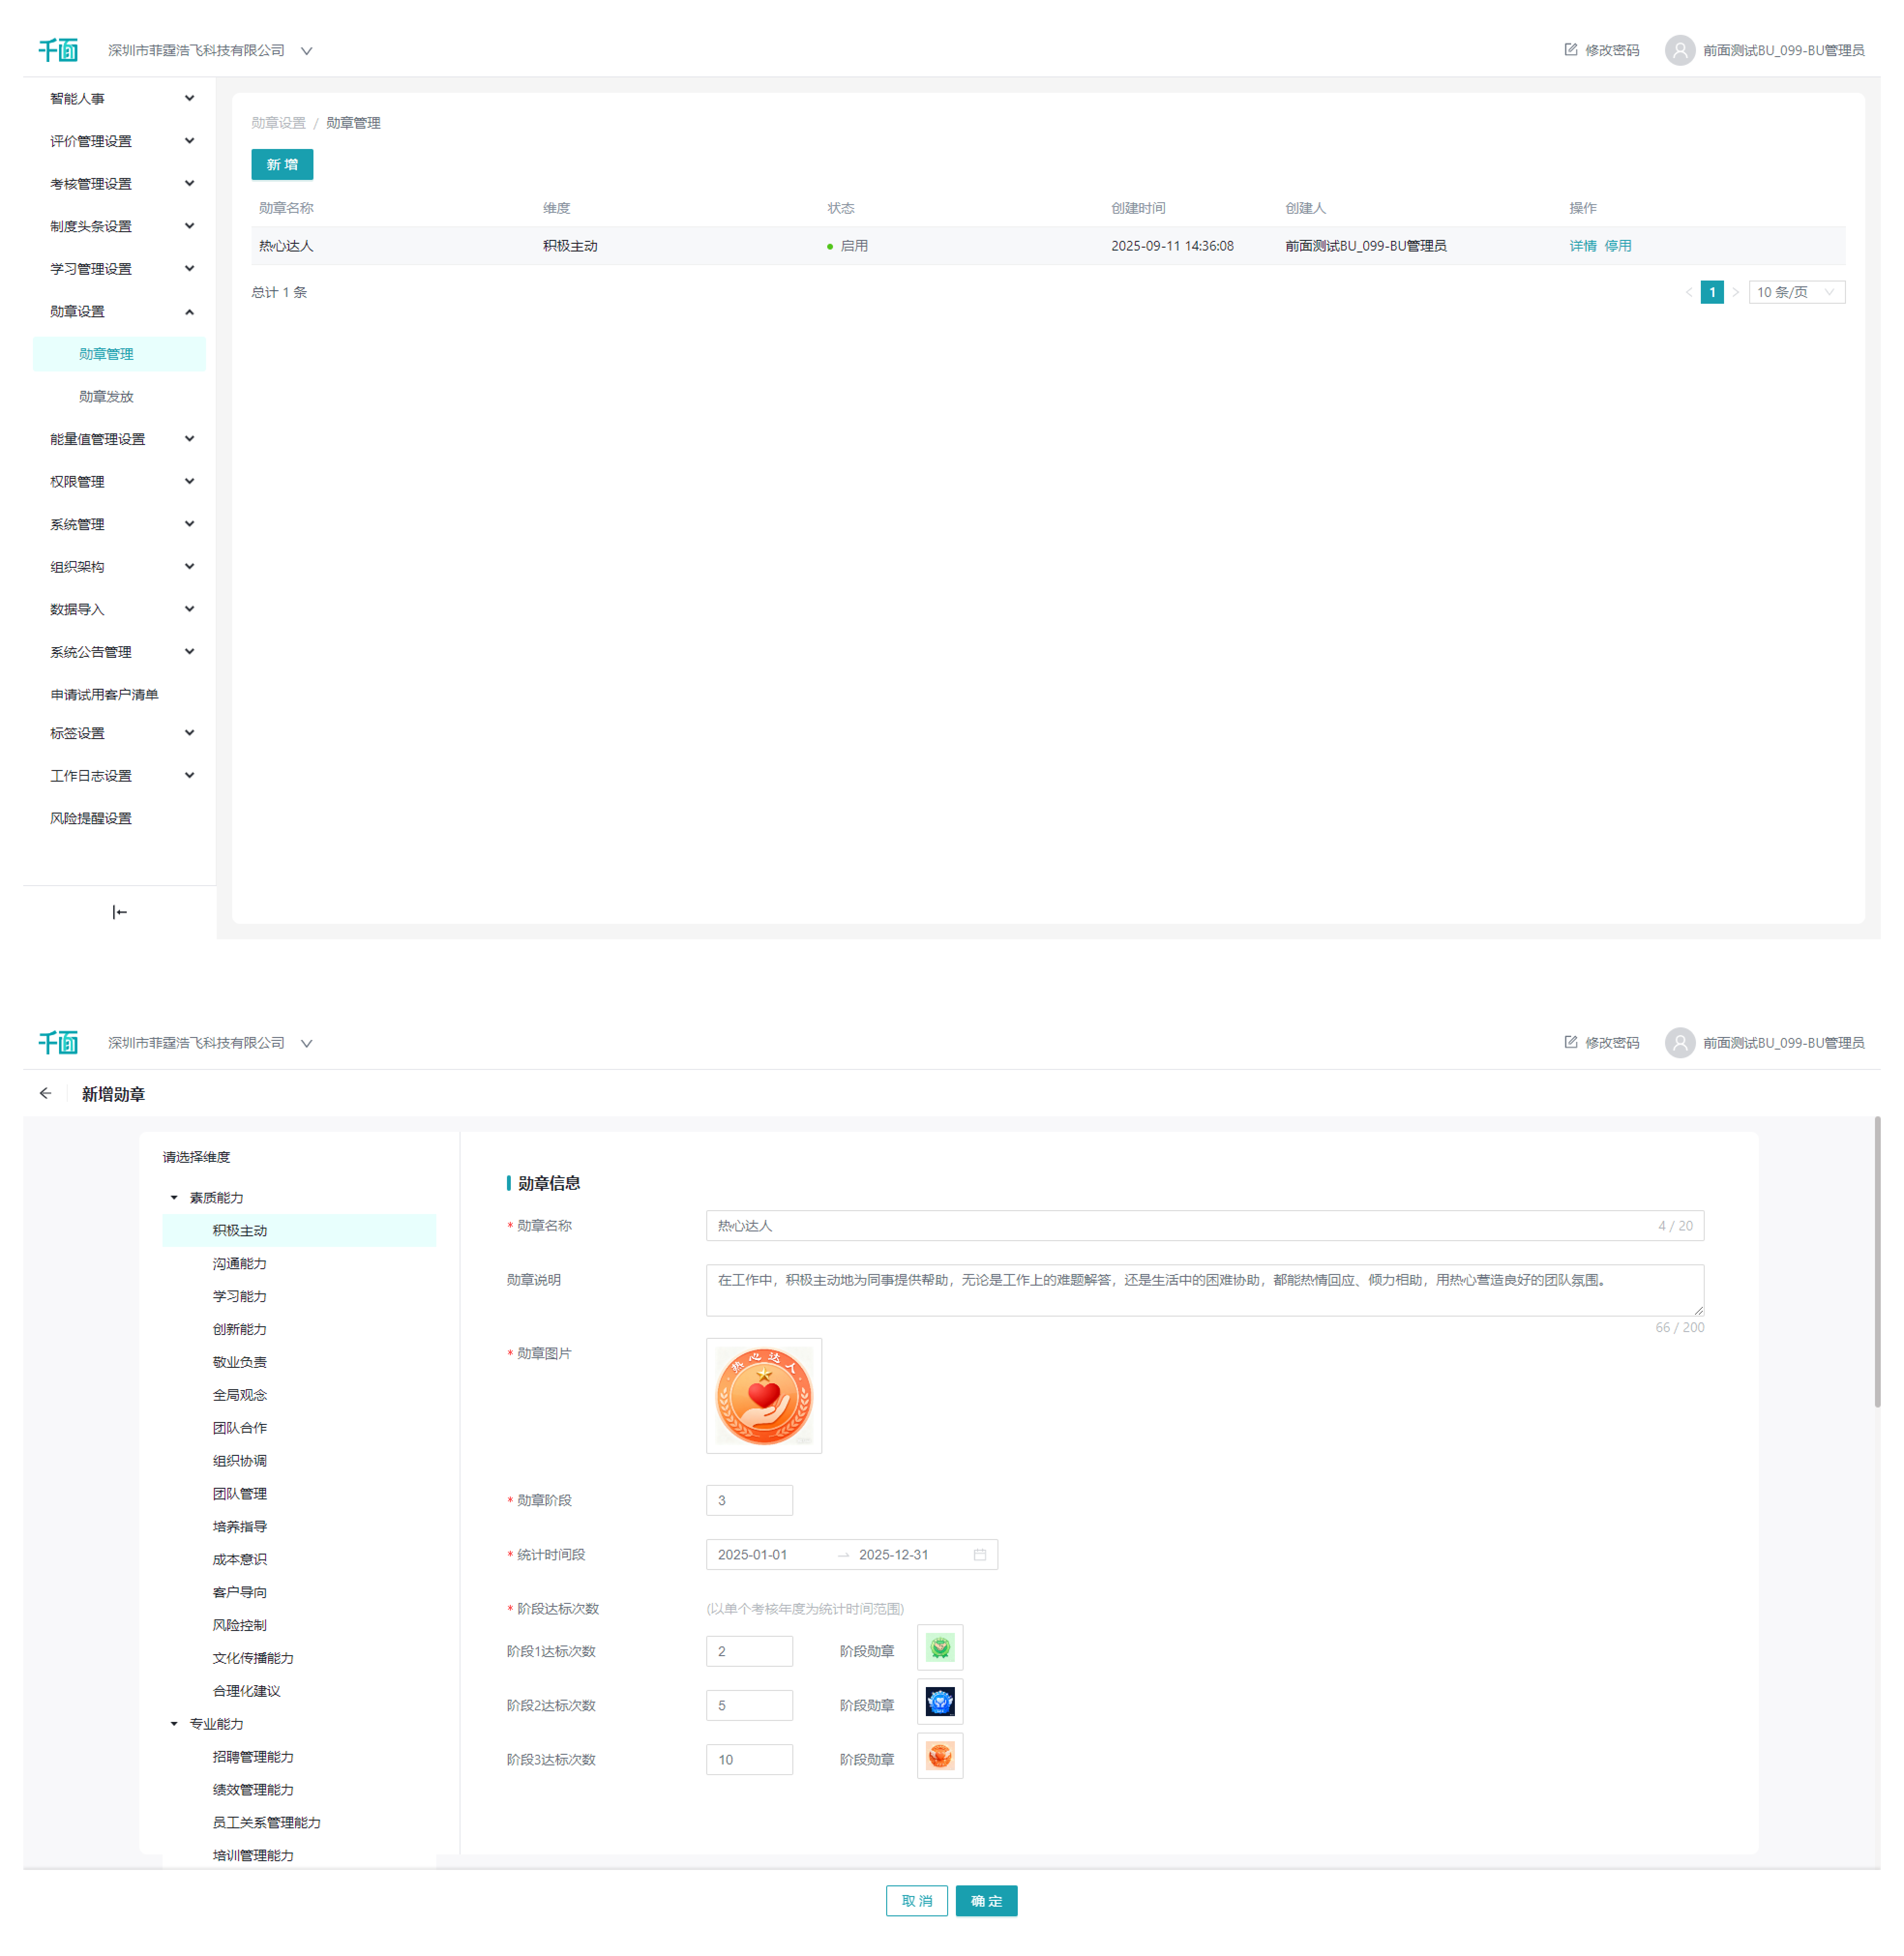Open the 勋章发放 submenu item
1904x1956 pixels.
(106, 396)
